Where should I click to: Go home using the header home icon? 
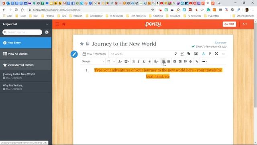click(64, 24)
